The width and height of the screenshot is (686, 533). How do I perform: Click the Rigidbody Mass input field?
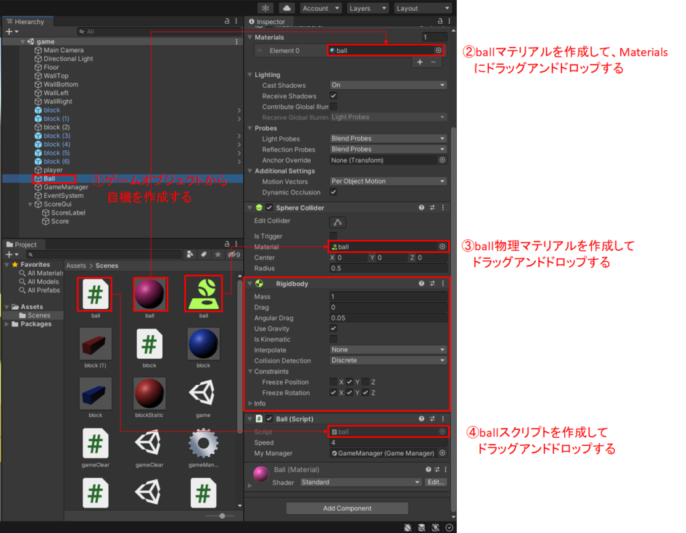(x=388, y=296)
